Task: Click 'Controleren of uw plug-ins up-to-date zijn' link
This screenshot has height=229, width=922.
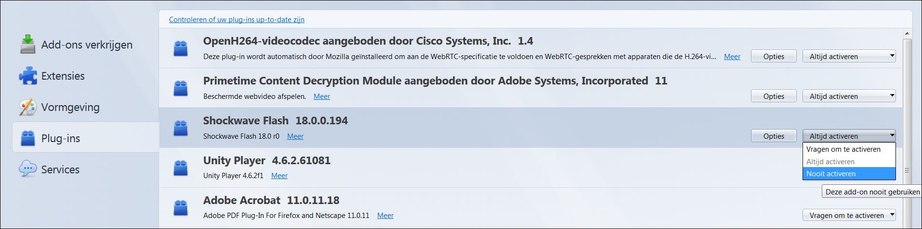Action: point(237,20)
